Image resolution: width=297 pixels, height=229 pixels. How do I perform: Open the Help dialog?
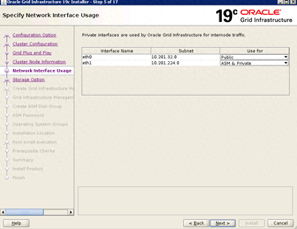pos(16,223)
